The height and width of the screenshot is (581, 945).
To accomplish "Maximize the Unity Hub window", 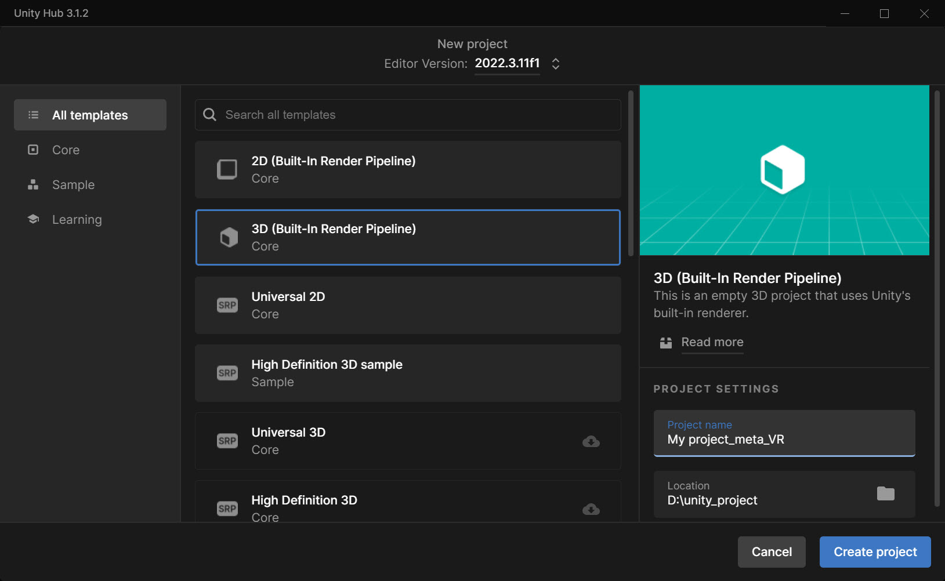I will point(884,13).
